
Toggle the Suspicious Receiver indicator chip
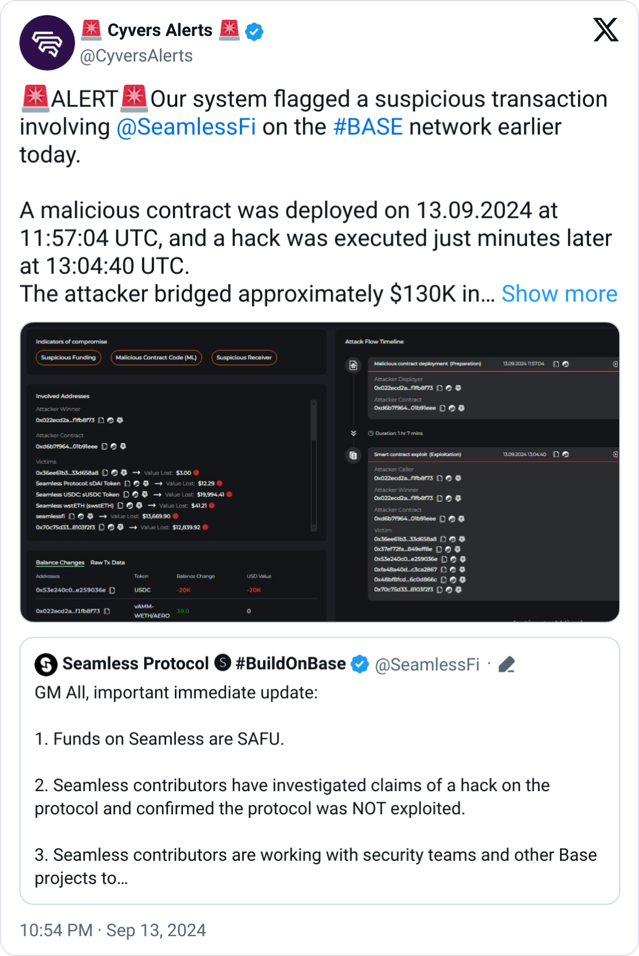[244, 358]
